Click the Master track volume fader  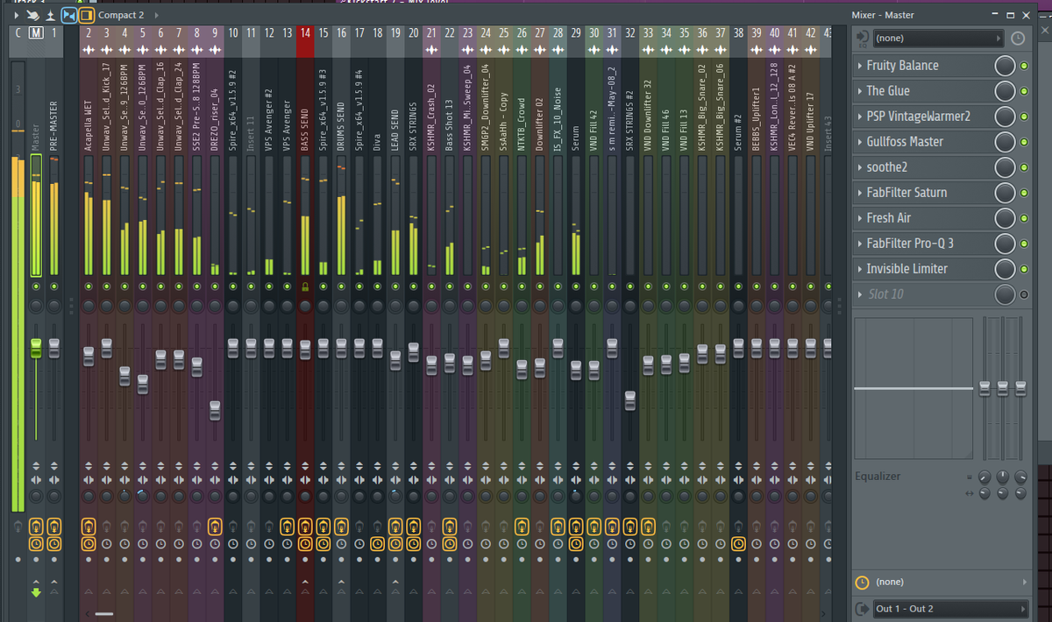36,348
